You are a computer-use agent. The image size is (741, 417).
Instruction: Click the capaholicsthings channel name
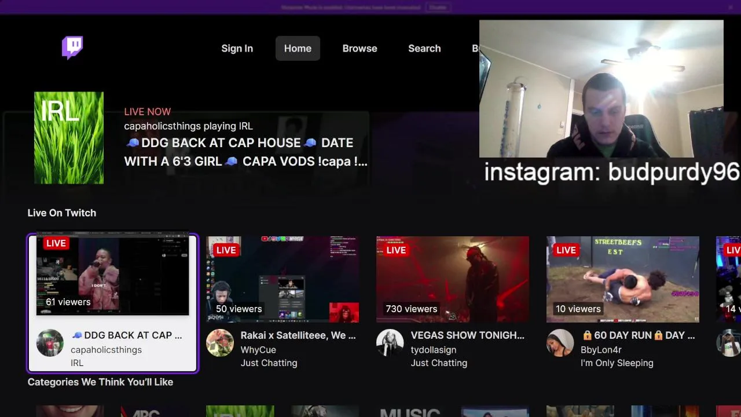click(106, 350)
